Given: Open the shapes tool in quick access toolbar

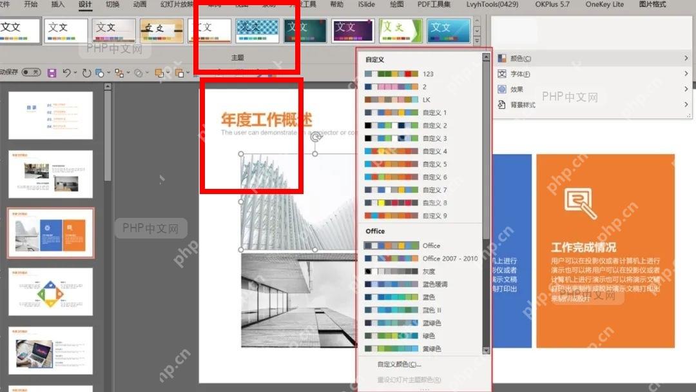Looking at the screenshot, I should pyautogui.click(x=99, y=73).
